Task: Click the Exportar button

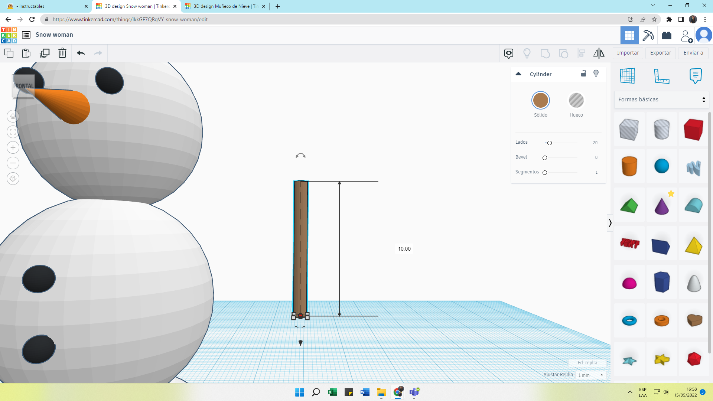Action: [660, 53]
